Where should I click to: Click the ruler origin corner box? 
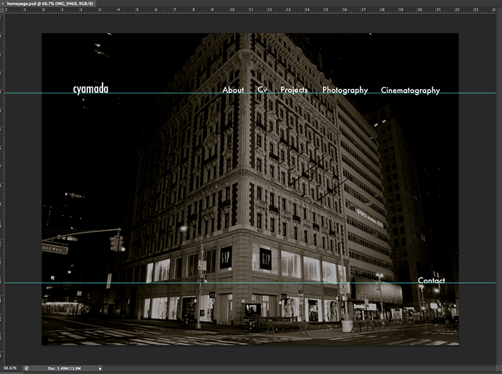point(2,10)
